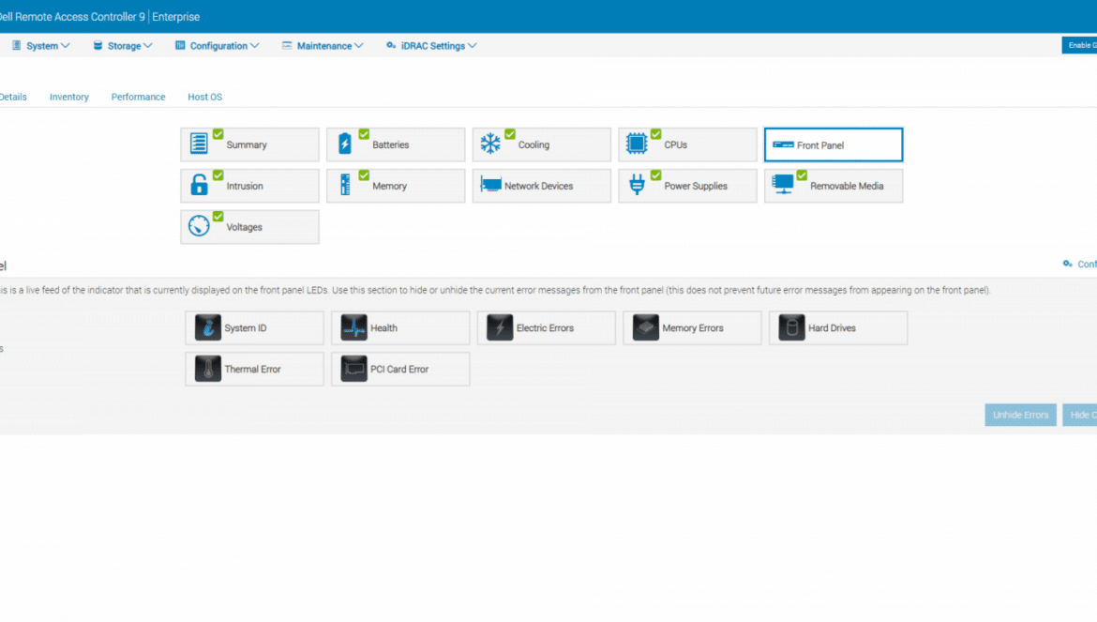Switch to the Performance tab
1097x622 pixels.
139,98
